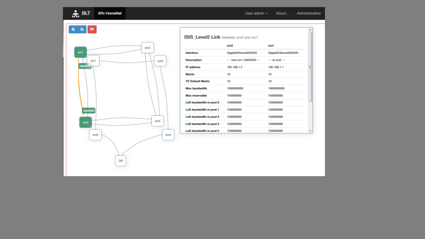The height and width of the screenshot is (239, 425).
Task: Select the lower xrv3 node connected to white xrv1
Action: [160, 61]
